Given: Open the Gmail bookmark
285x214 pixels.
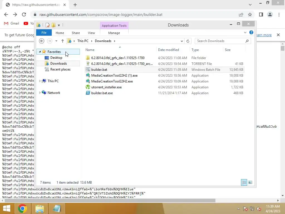Looking at the screenshot, I should (12, 23).
